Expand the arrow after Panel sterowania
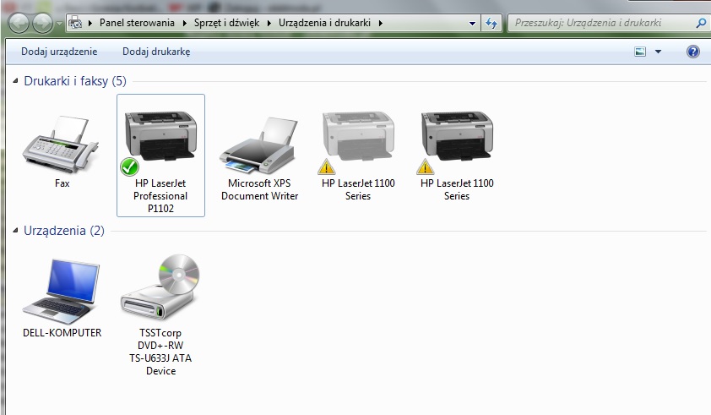 185,23
